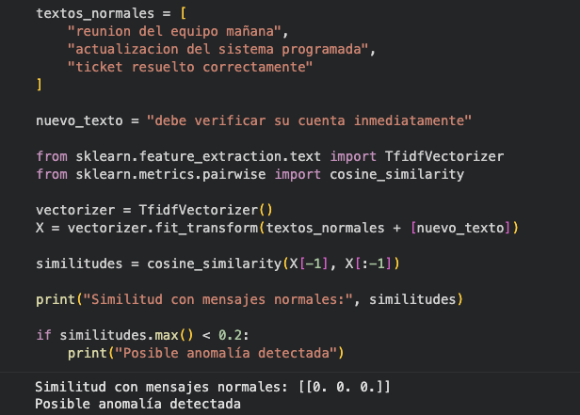The height and width of the screenshot is (415, 580).
Task: Click X[:-1] in the cosine_similarity call
Action: coord(368,263)
